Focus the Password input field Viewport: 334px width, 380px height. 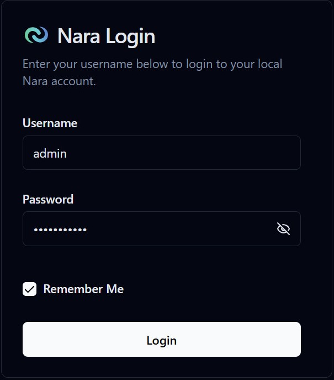point(149,229)
